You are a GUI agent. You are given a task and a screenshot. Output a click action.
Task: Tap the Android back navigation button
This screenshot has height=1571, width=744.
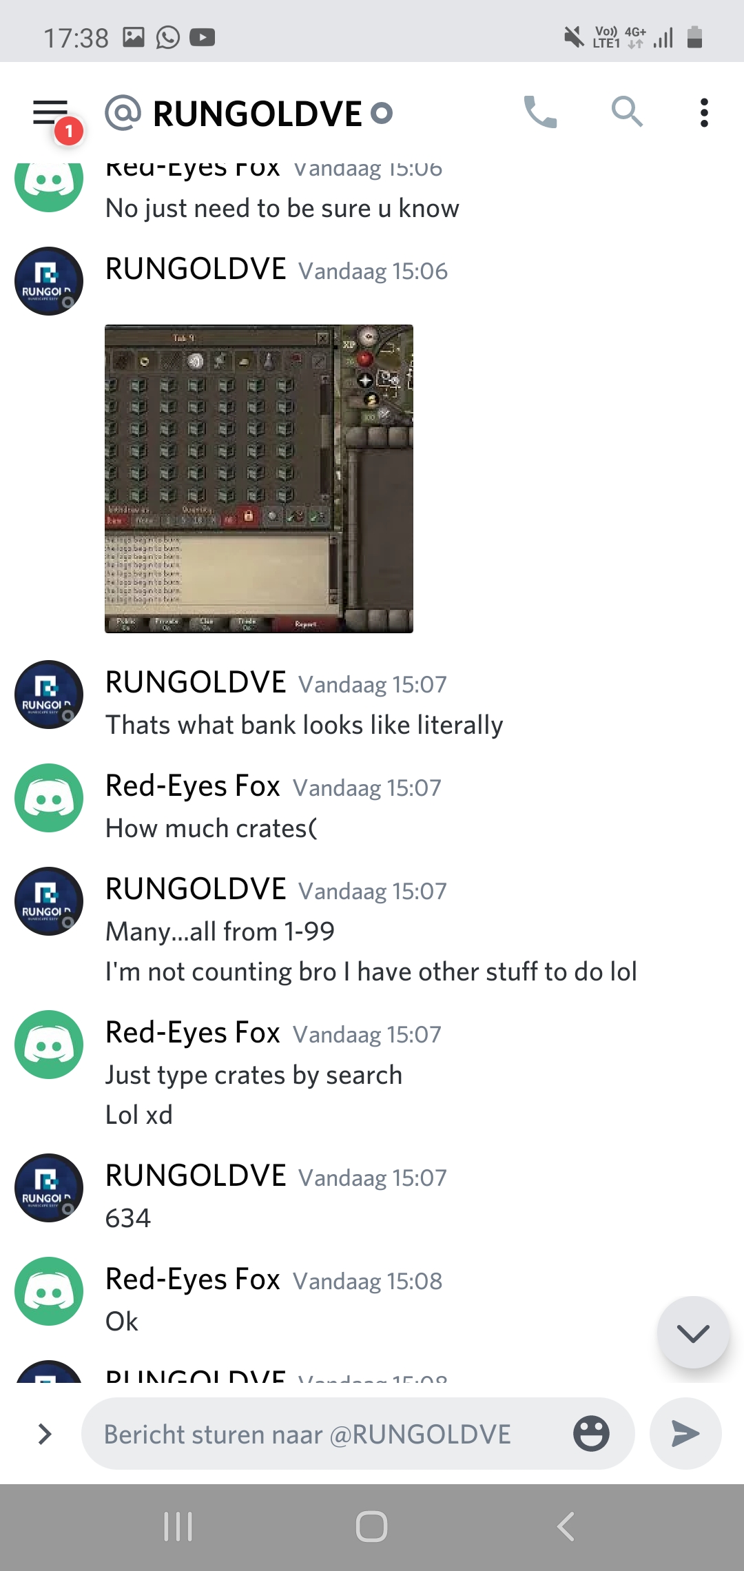566,1526
